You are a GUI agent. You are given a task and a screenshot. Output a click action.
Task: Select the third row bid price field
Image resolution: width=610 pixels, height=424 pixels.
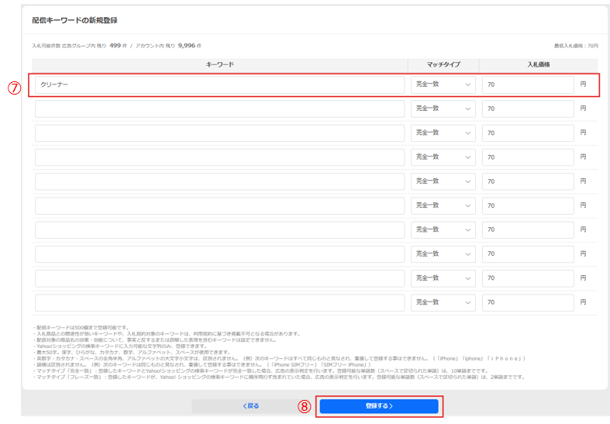(528, 133)
